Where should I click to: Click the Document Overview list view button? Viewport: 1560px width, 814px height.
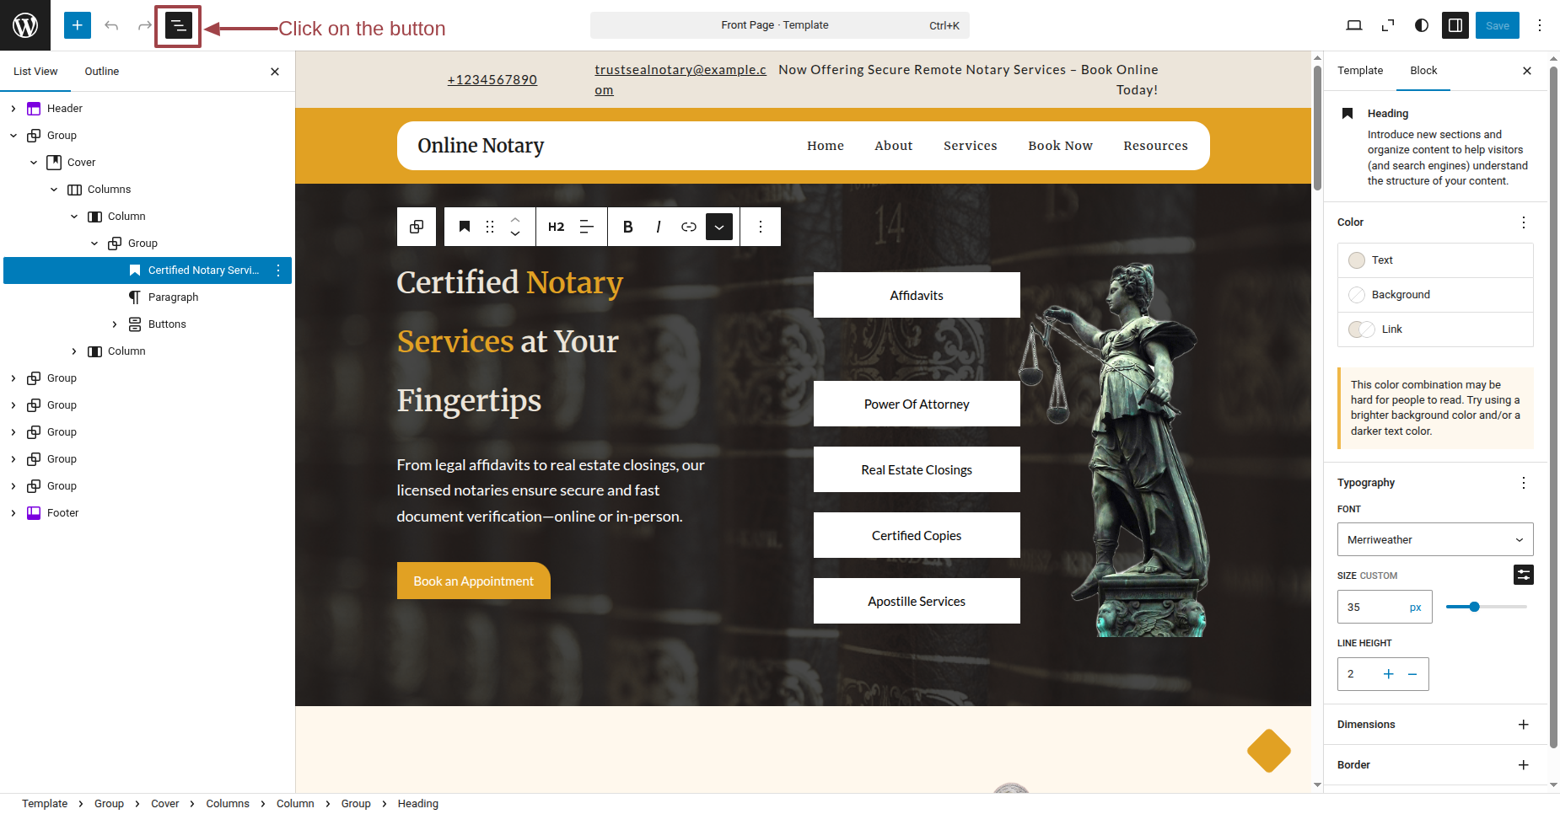178,26
